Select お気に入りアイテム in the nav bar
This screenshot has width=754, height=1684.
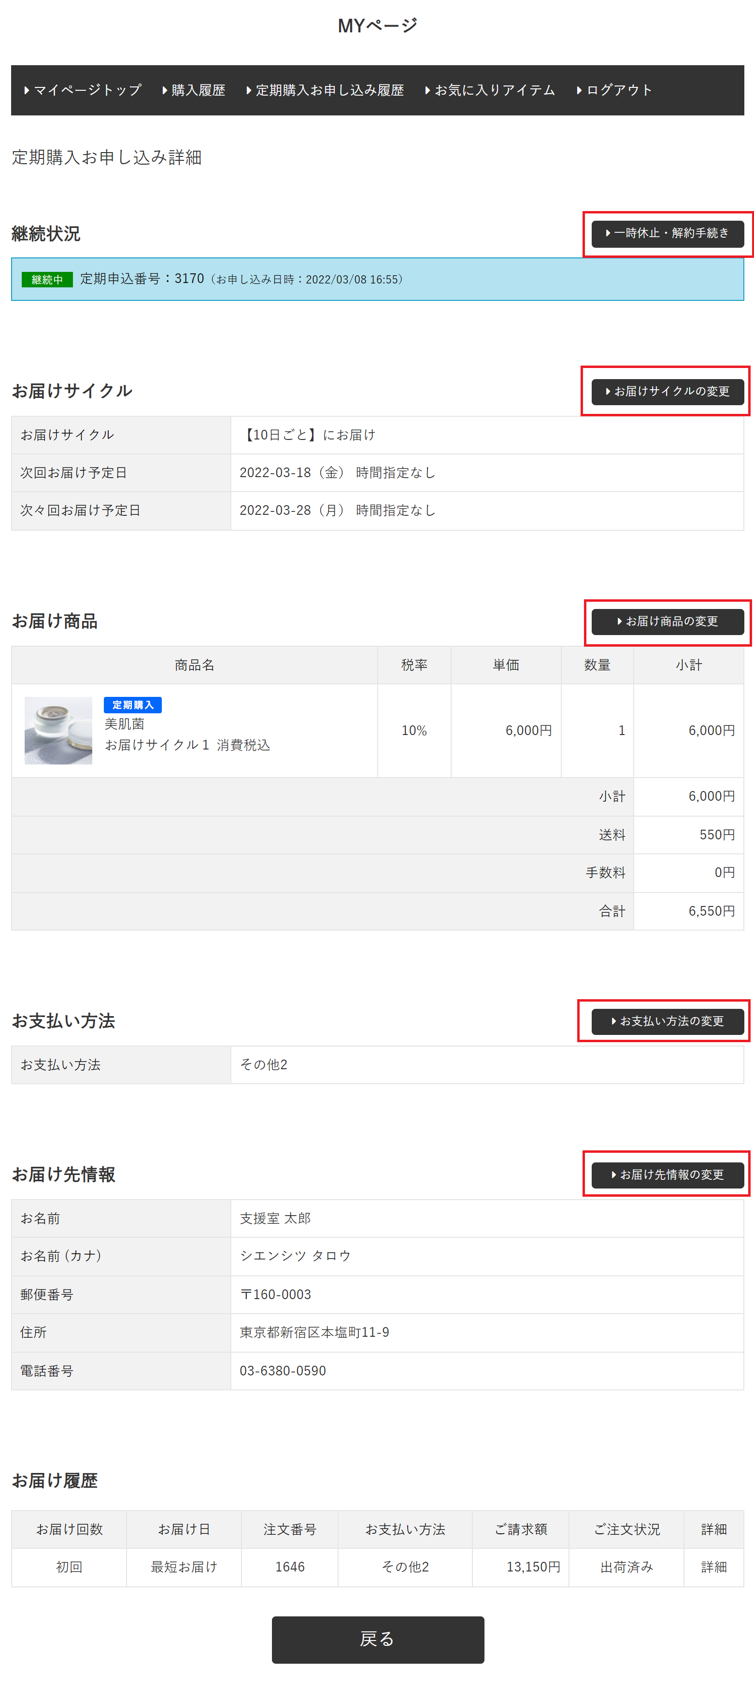490,90
